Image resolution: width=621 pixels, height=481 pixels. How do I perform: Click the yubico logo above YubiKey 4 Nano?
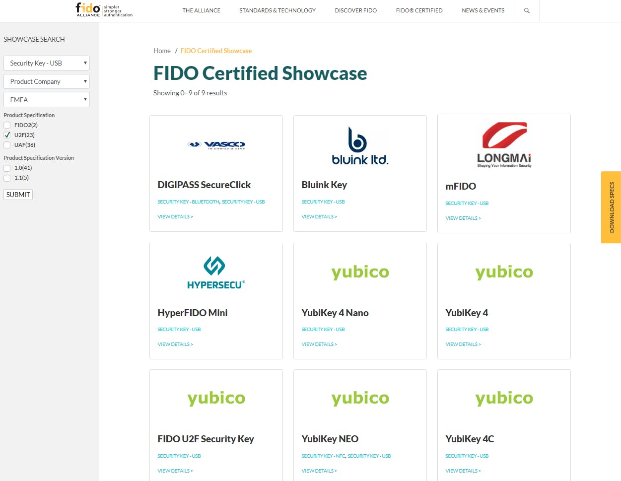[x=360, y=272]
